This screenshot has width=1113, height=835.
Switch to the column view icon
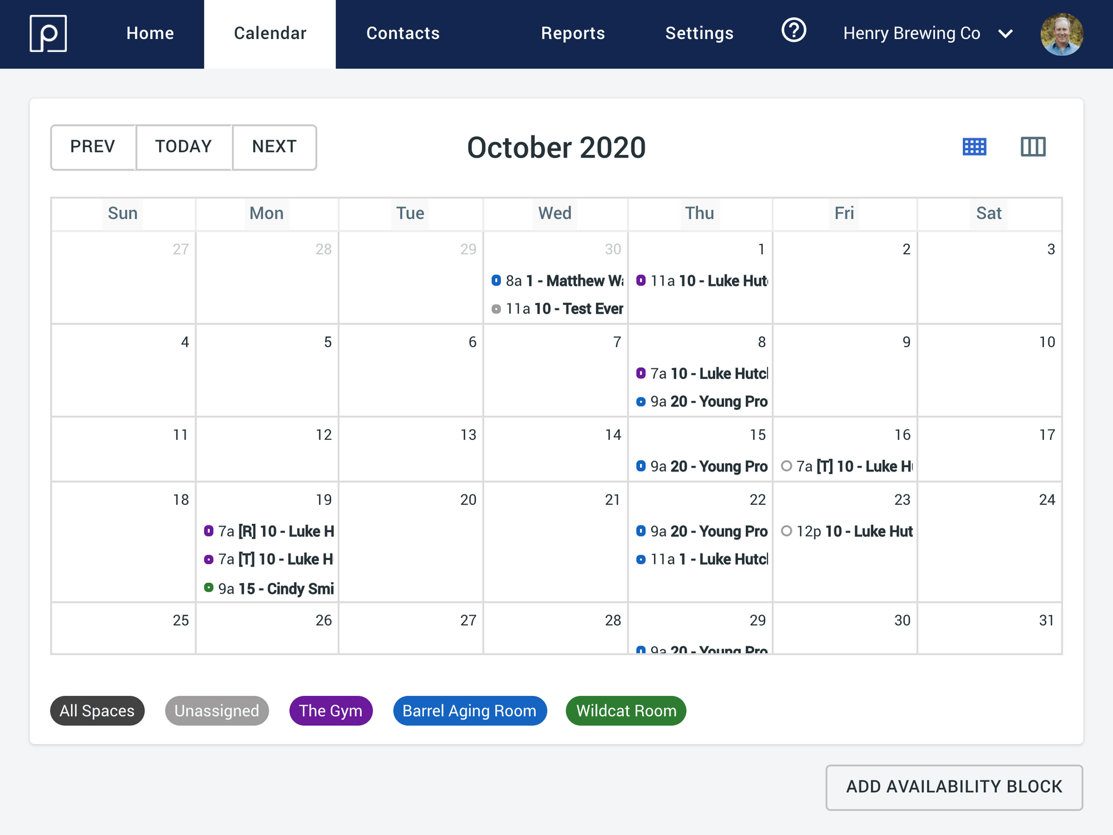[1033, 146]
